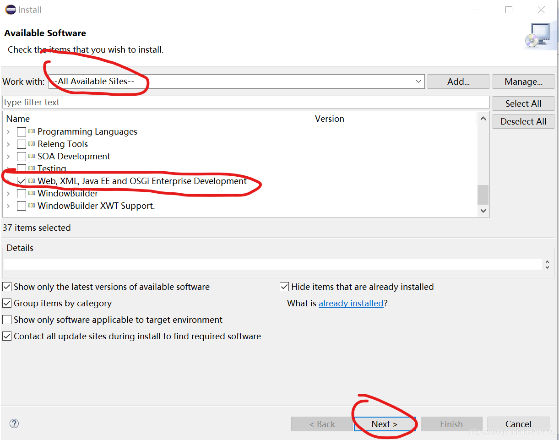Expand the WindowBuilder category
The height and width of the screenshot is (440, 559).
pos(8,194)
